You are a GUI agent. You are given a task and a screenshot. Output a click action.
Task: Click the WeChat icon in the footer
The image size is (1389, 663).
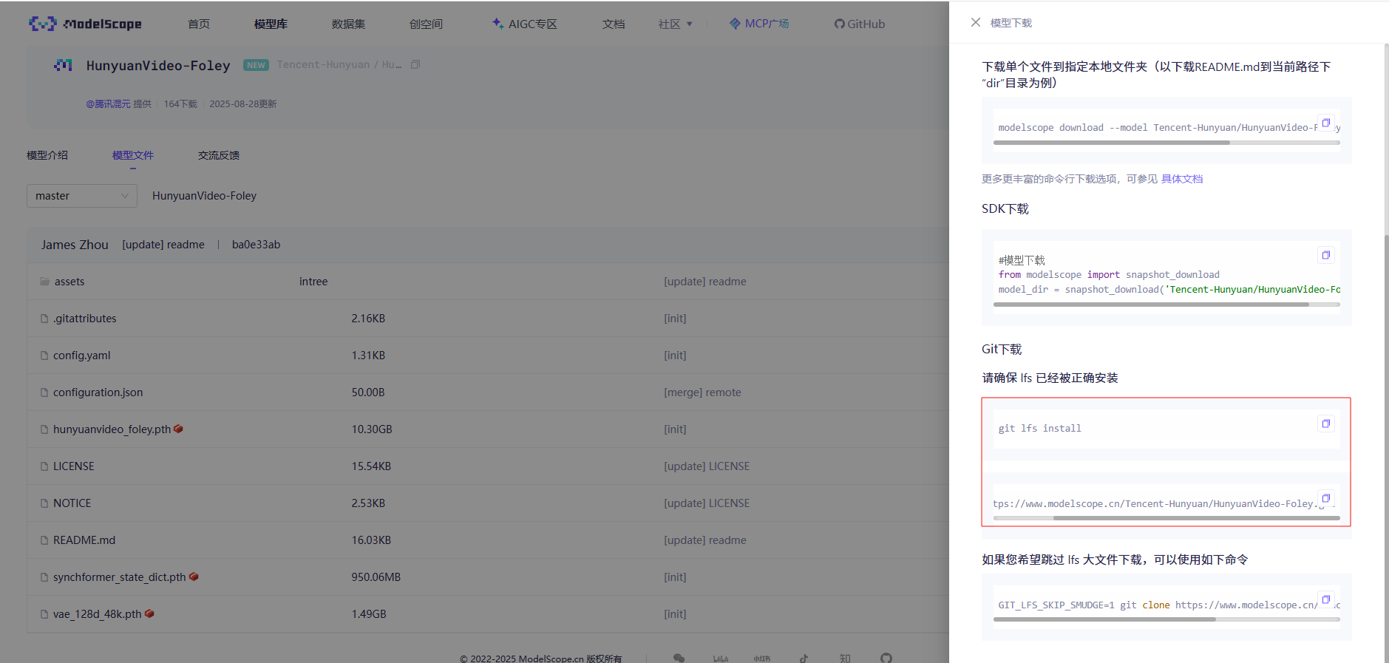(679, 657)
